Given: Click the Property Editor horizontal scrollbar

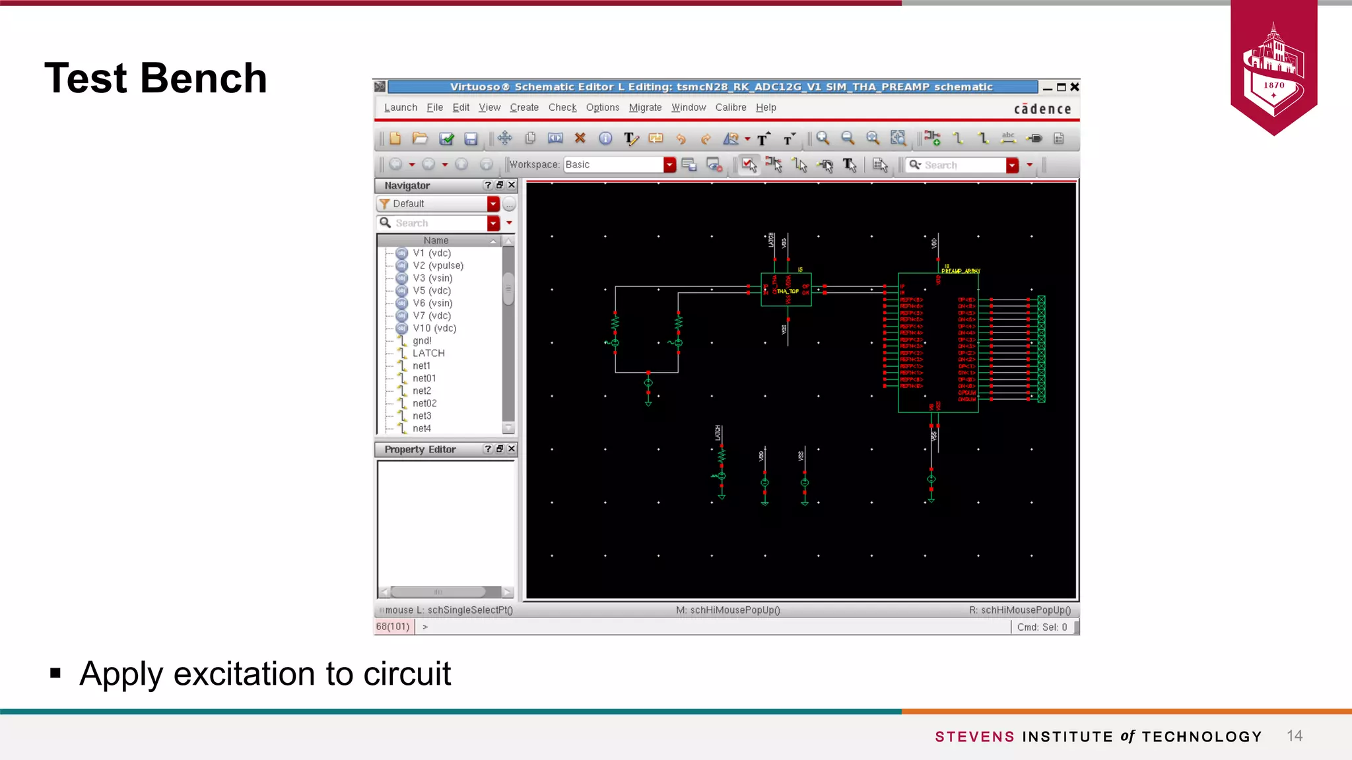Looking at the screenshot, I should point(438,592).
